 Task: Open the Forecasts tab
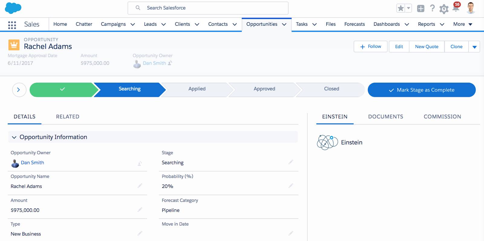(x=355, y=24)
